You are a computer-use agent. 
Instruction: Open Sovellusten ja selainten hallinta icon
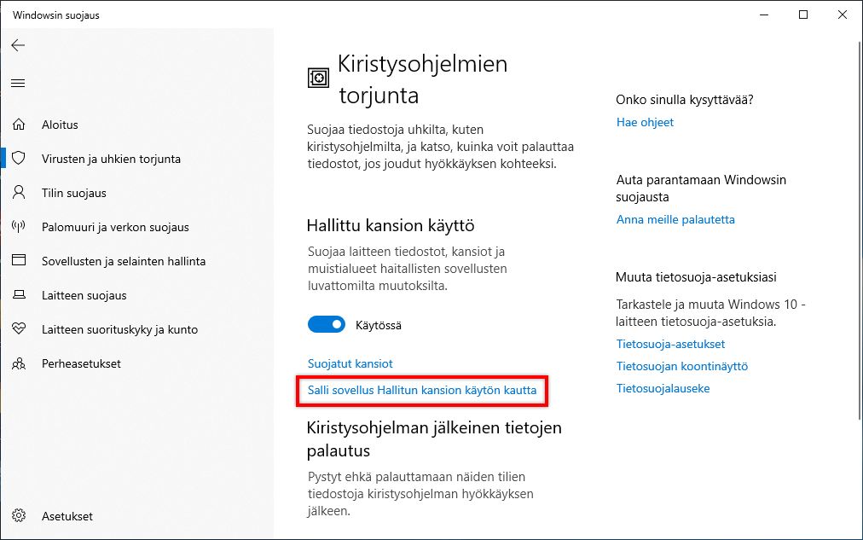click(x=19, y=261)
